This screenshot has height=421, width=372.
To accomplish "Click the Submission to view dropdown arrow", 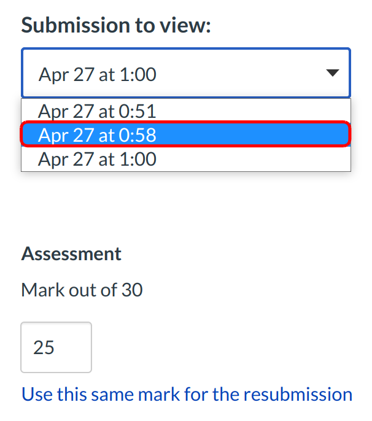I will point(332,74).
